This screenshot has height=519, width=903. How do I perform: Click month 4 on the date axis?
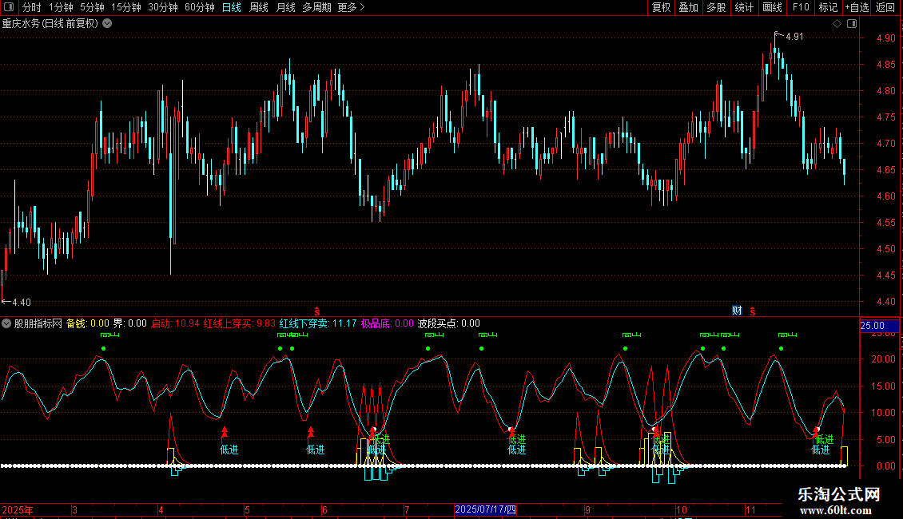tap(161, 509)
